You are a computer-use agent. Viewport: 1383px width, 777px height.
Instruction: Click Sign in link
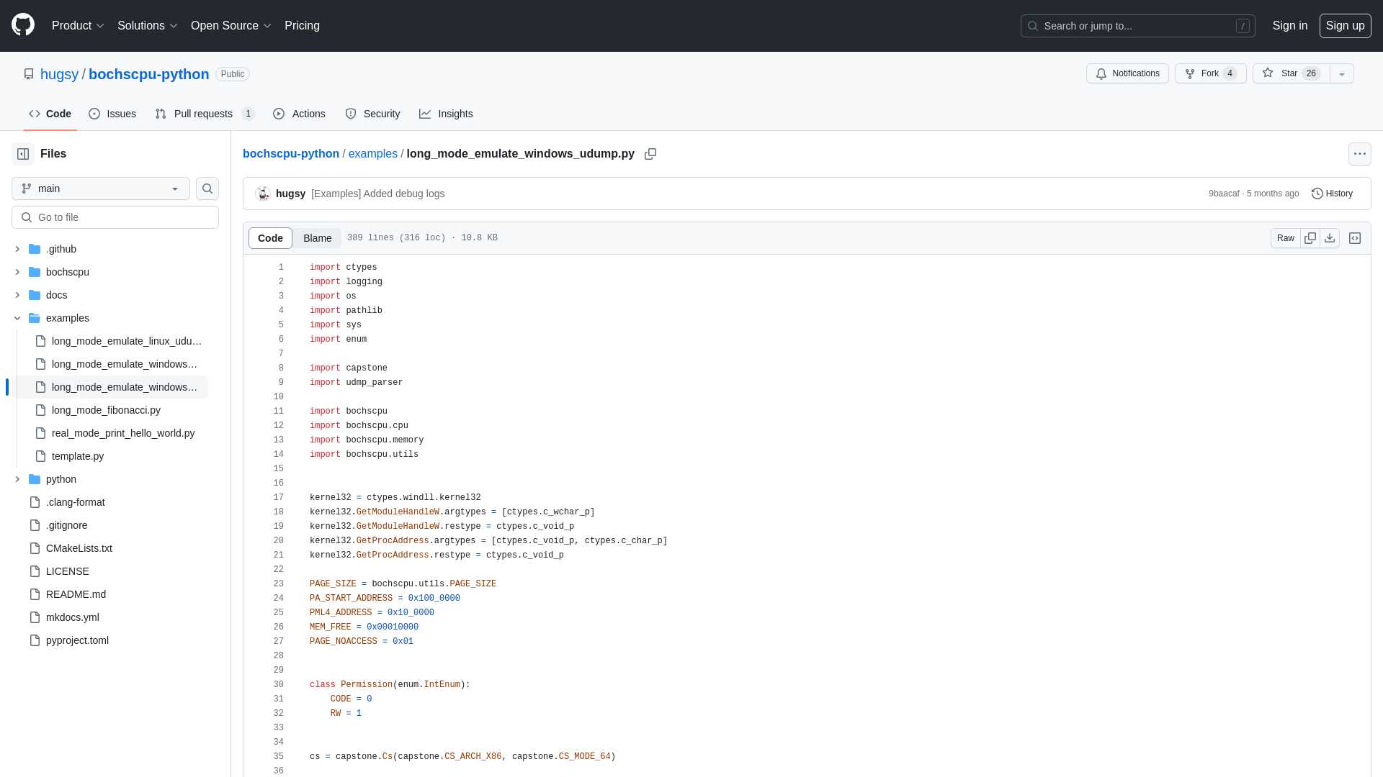click(x=1289, y=26)
